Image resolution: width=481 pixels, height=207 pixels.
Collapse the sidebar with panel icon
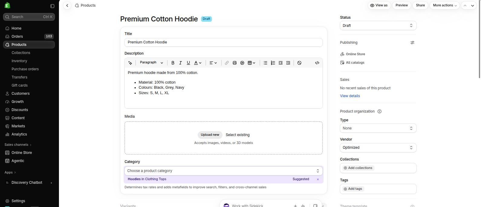pos(52,6)
